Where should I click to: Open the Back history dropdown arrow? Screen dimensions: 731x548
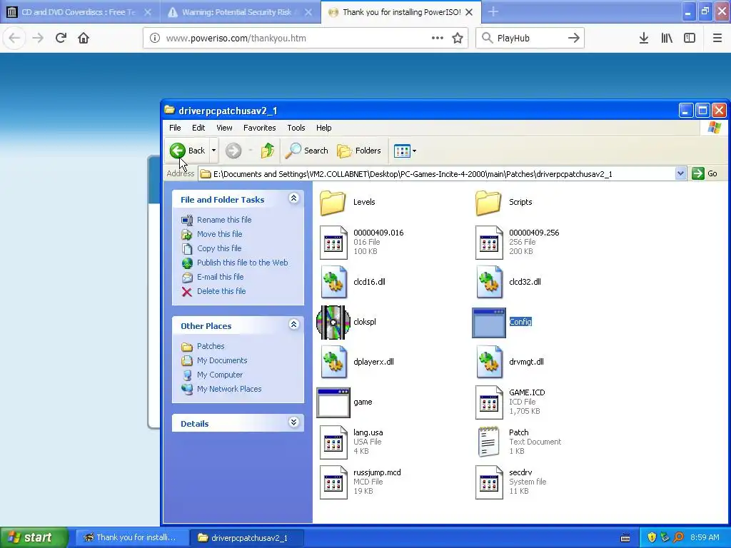pyautogui.click(x=213, y=151)
